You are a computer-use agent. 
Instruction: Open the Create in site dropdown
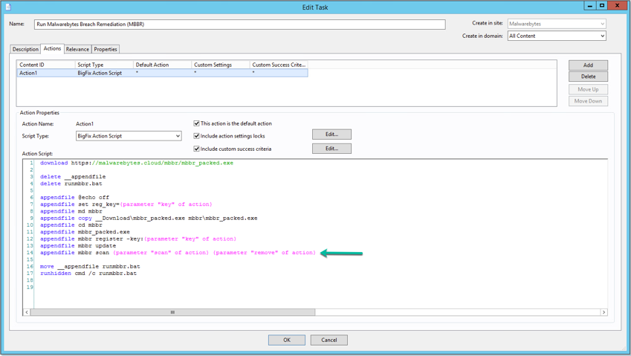tap(557, 24)
